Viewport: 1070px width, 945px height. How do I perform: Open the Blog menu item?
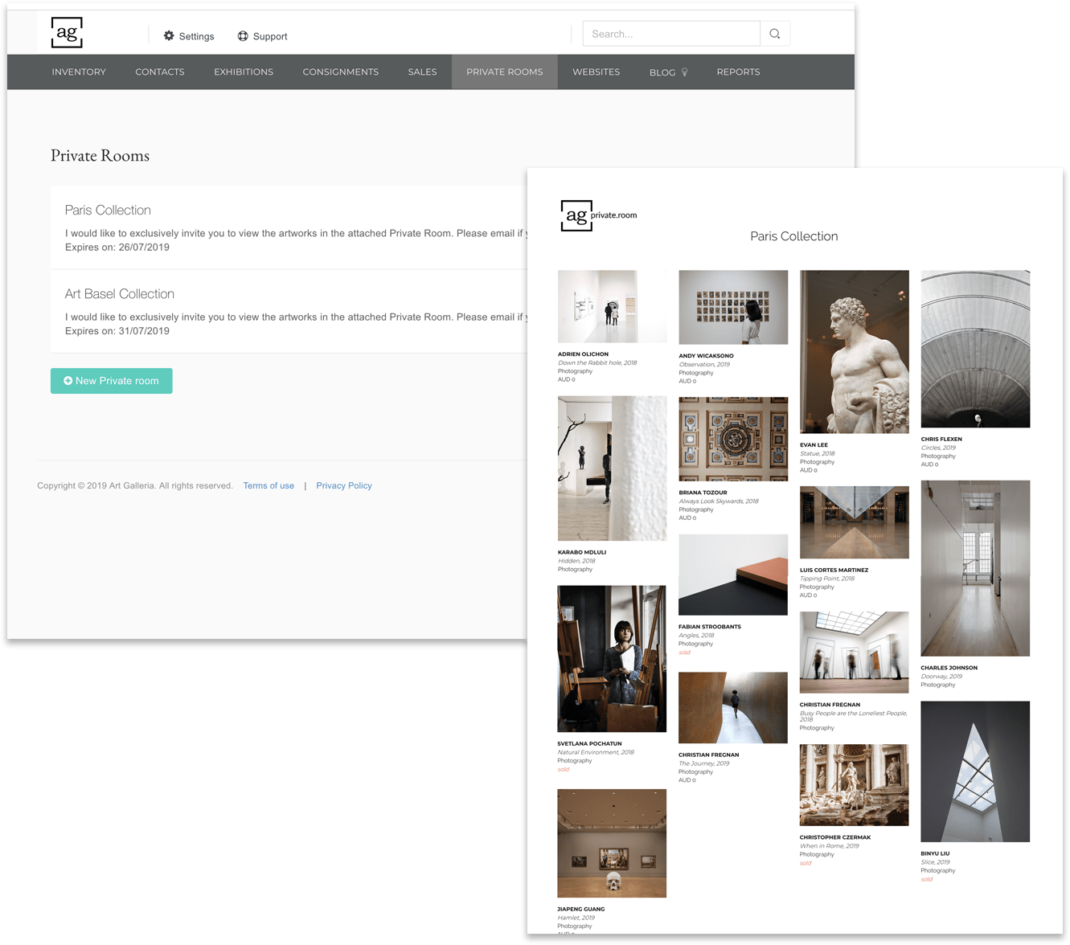pyautogui.click(x=662, y=72)
